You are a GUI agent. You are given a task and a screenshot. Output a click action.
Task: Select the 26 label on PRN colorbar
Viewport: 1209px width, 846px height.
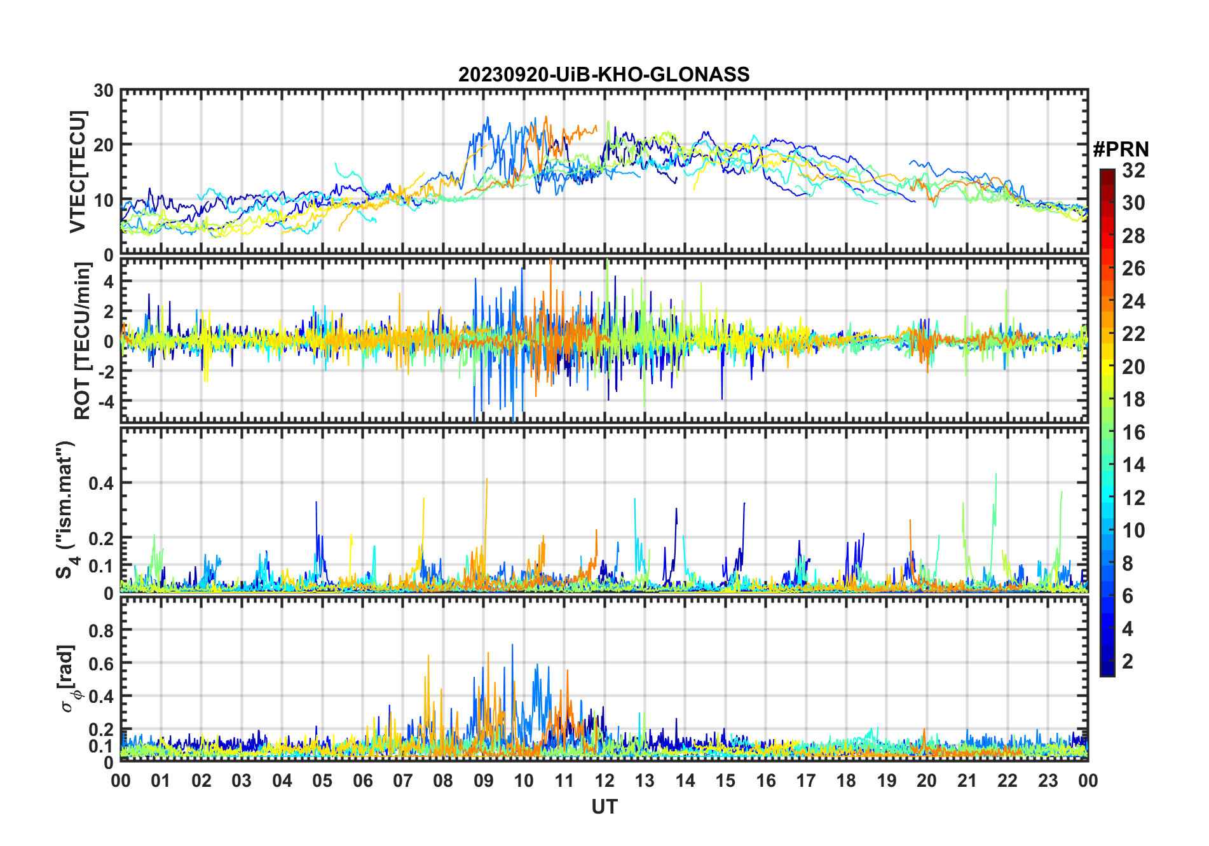click(x=1134, y=268)
